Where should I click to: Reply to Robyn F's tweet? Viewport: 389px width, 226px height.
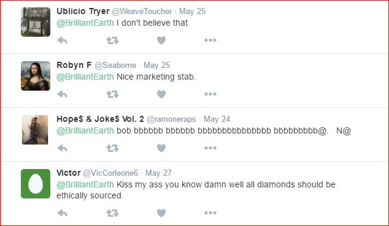point(62,94)
